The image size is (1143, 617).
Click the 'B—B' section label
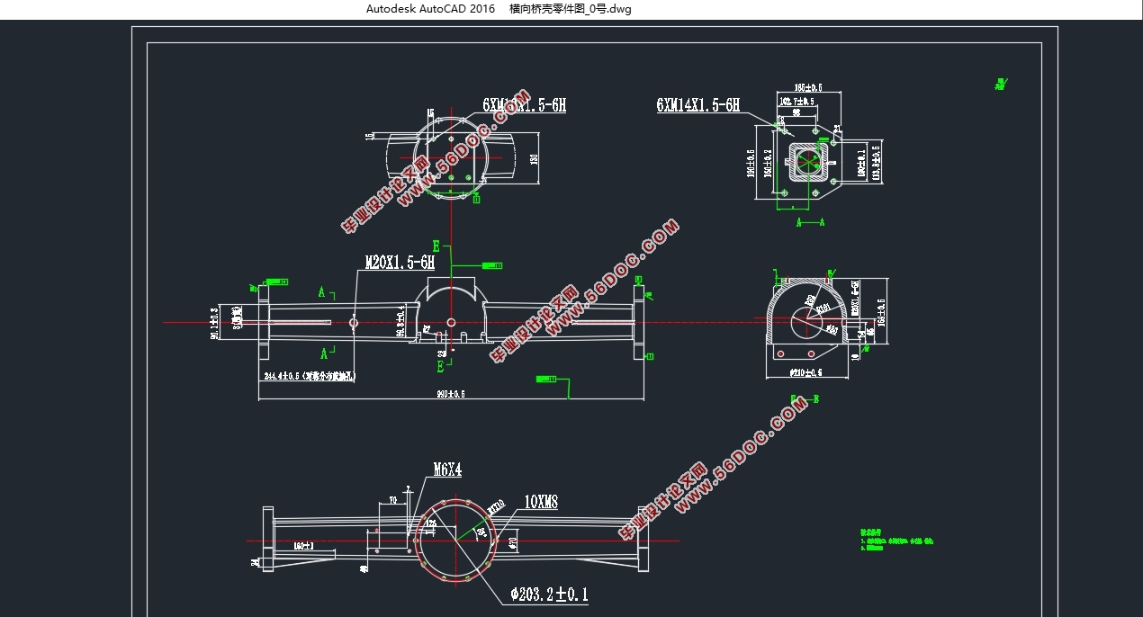pyautogui.click(x=804, y=398)
